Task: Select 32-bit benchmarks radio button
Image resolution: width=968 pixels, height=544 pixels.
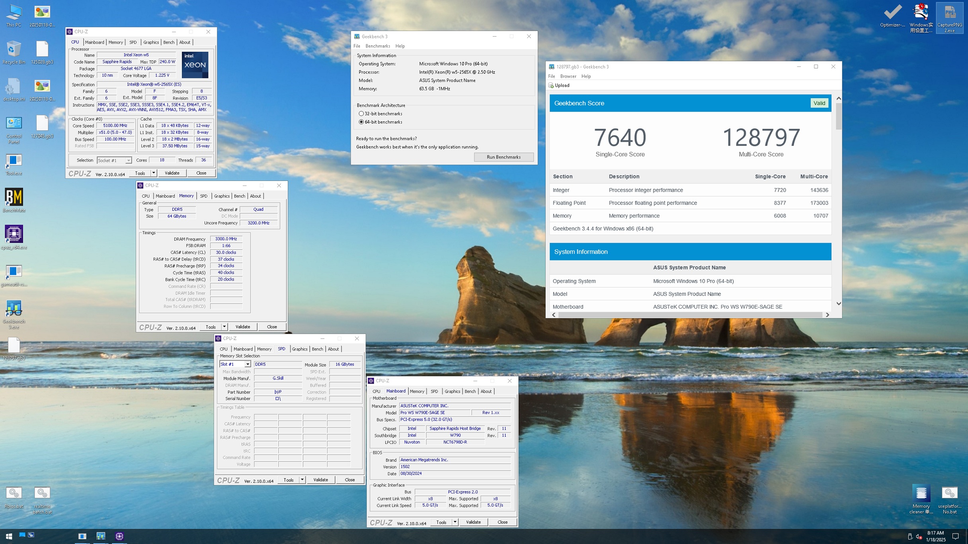Action: pos(361,114)
